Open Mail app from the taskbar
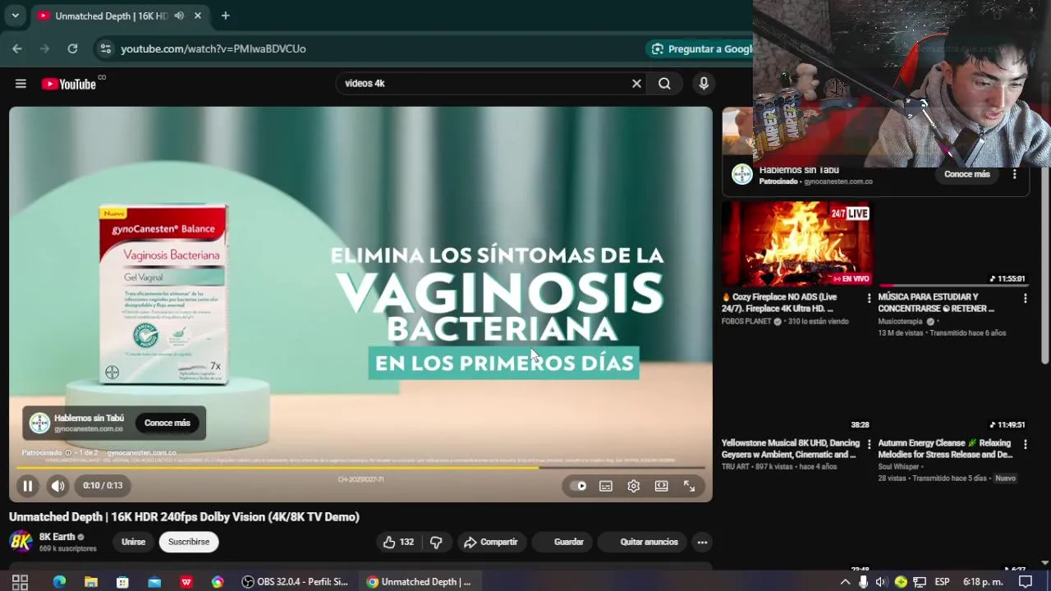The image size is (1051, 591). [154, 581]
